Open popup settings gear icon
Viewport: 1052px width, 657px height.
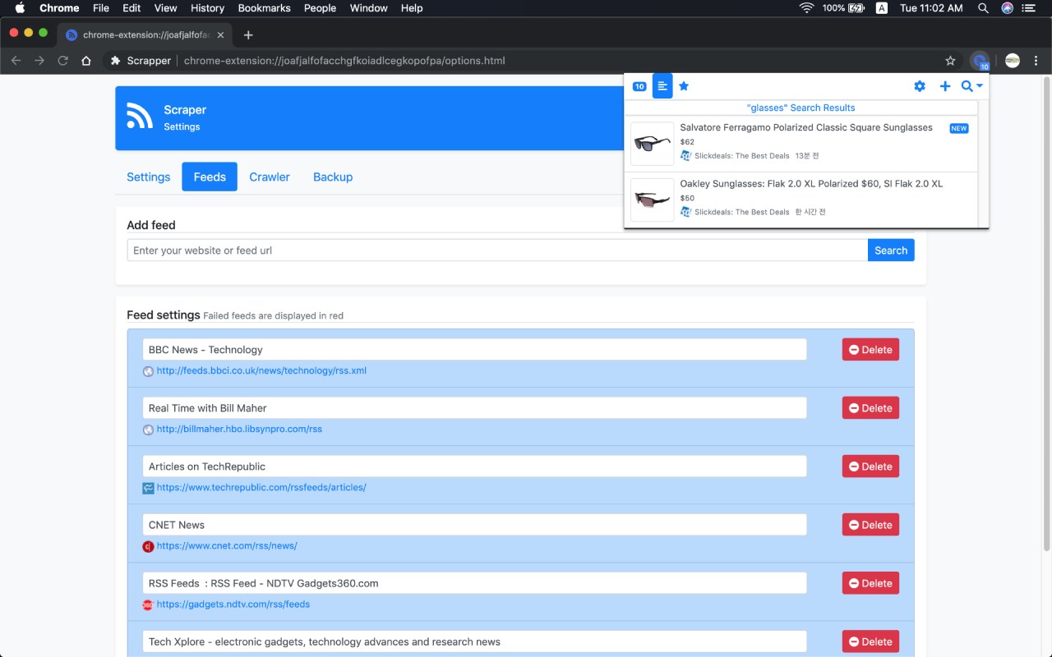click(x=920, y=86)
